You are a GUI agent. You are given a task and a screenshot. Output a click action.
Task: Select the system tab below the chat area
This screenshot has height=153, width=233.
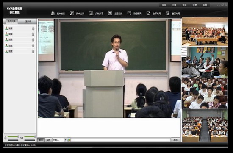[48, 140]
